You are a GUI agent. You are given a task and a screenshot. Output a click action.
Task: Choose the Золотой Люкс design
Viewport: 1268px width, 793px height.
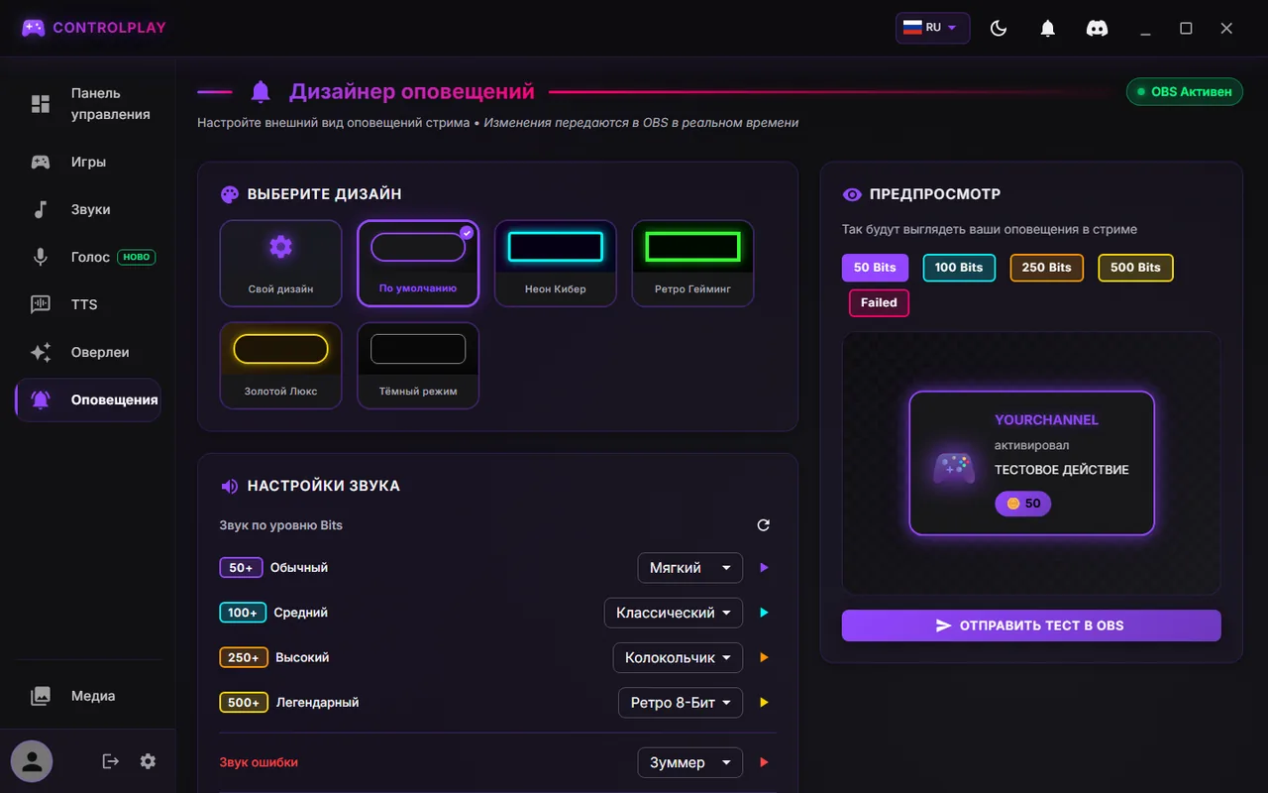(280, 366)
